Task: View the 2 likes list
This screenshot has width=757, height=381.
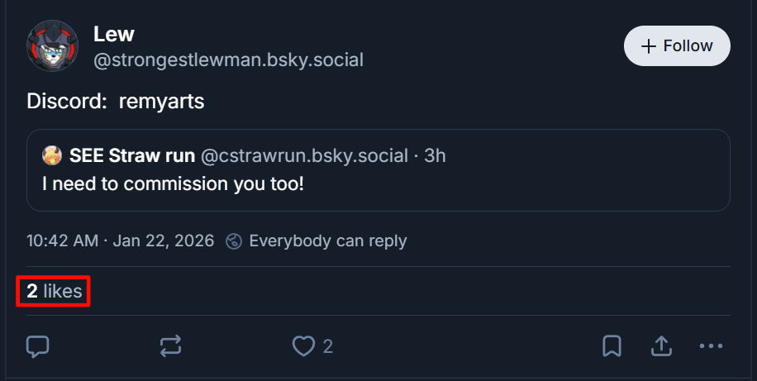Action: click(54, 291)
